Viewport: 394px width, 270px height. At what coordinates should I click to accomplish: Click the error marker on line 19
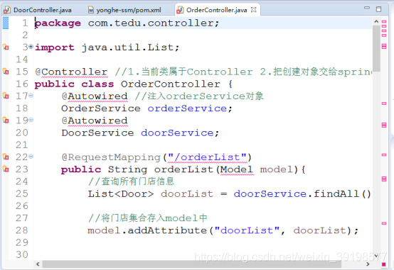pos(6,120)
